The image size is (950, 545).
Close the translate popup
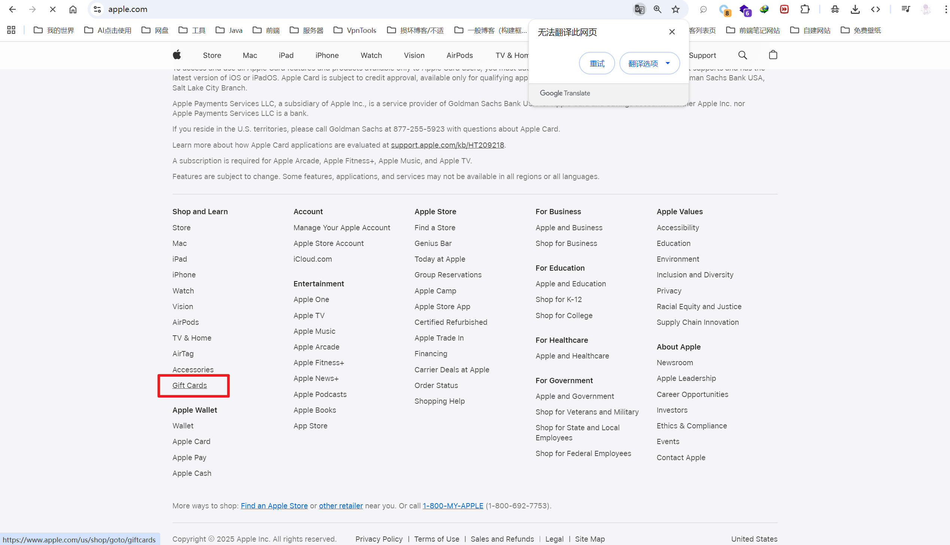tap(672, 32)
